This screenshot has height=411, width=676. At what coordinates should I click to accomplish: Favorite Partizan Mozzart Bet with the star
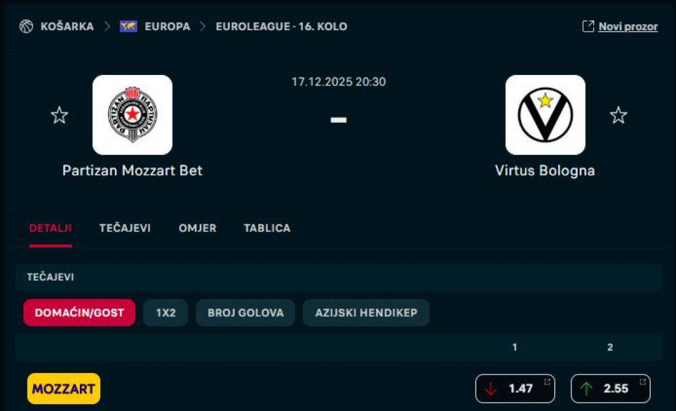click(x=60, y=115)
